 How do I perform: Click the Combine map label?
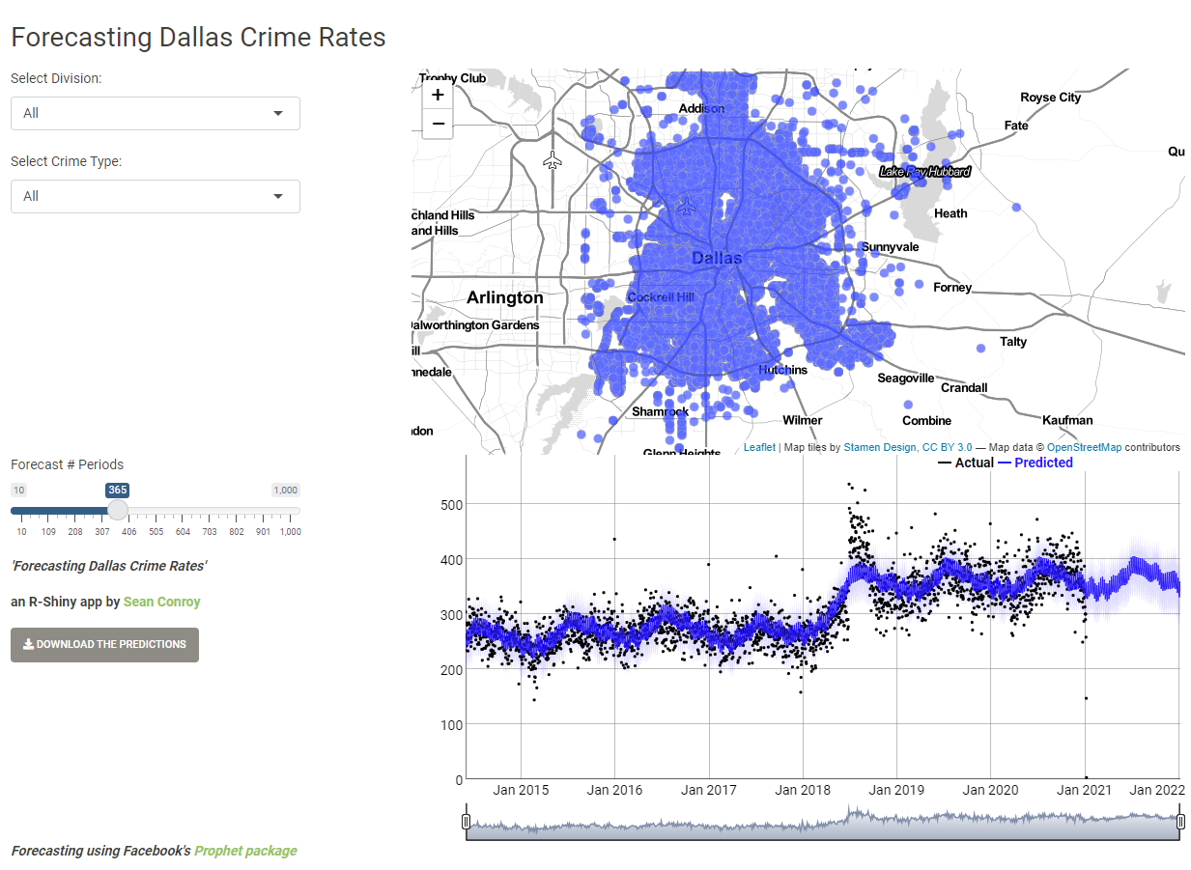(927, 420)
